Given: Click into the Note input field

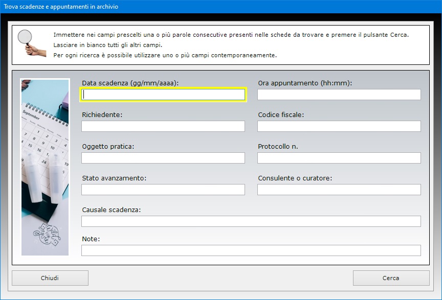Looking at the screenshot, I should [x=251, y=250].
